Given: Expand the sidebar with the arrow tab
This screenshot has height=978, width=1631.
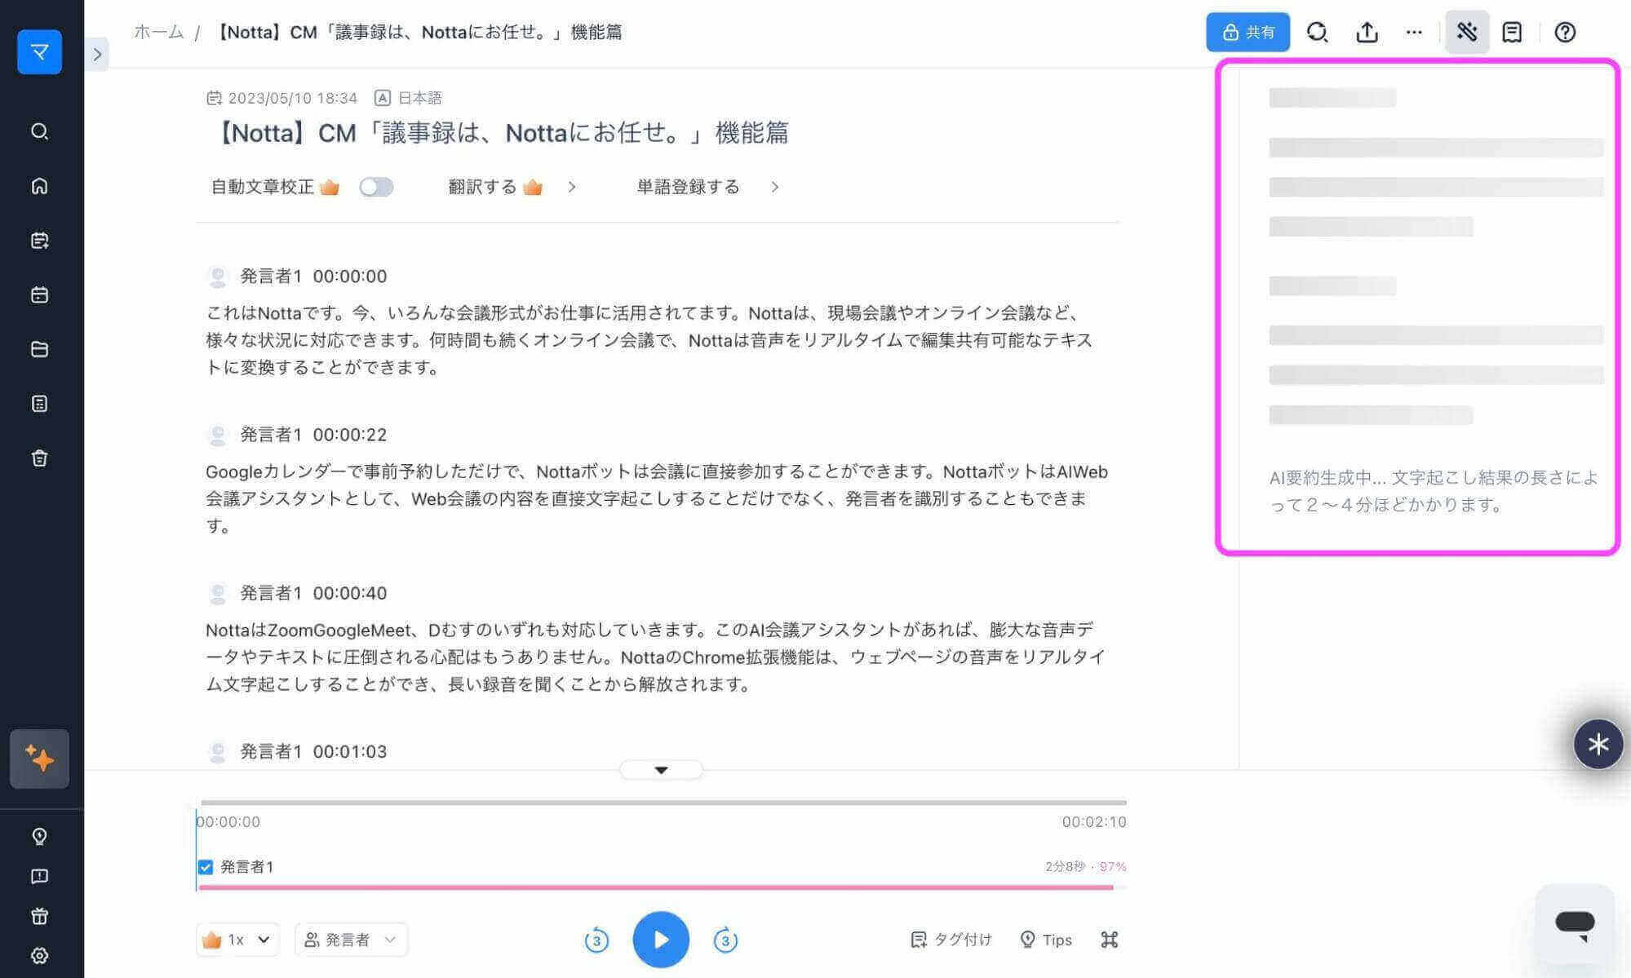Looking at the screenshot, I should (97, 55).
